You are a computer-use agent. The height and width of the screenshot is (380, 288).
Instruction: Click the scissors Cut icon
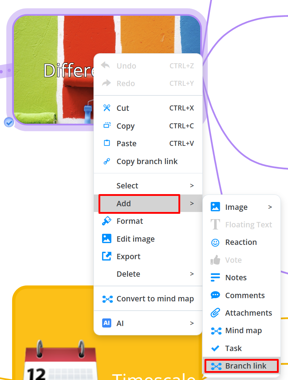pyautogui.click(x=107, y=108)
